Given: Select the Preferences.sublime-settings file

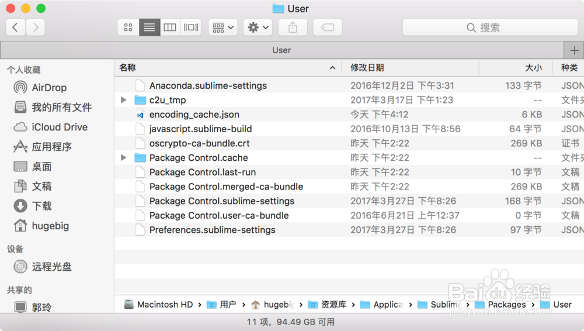Looking at the screenshot, I should pyautogui.click(x=212, y=230).
